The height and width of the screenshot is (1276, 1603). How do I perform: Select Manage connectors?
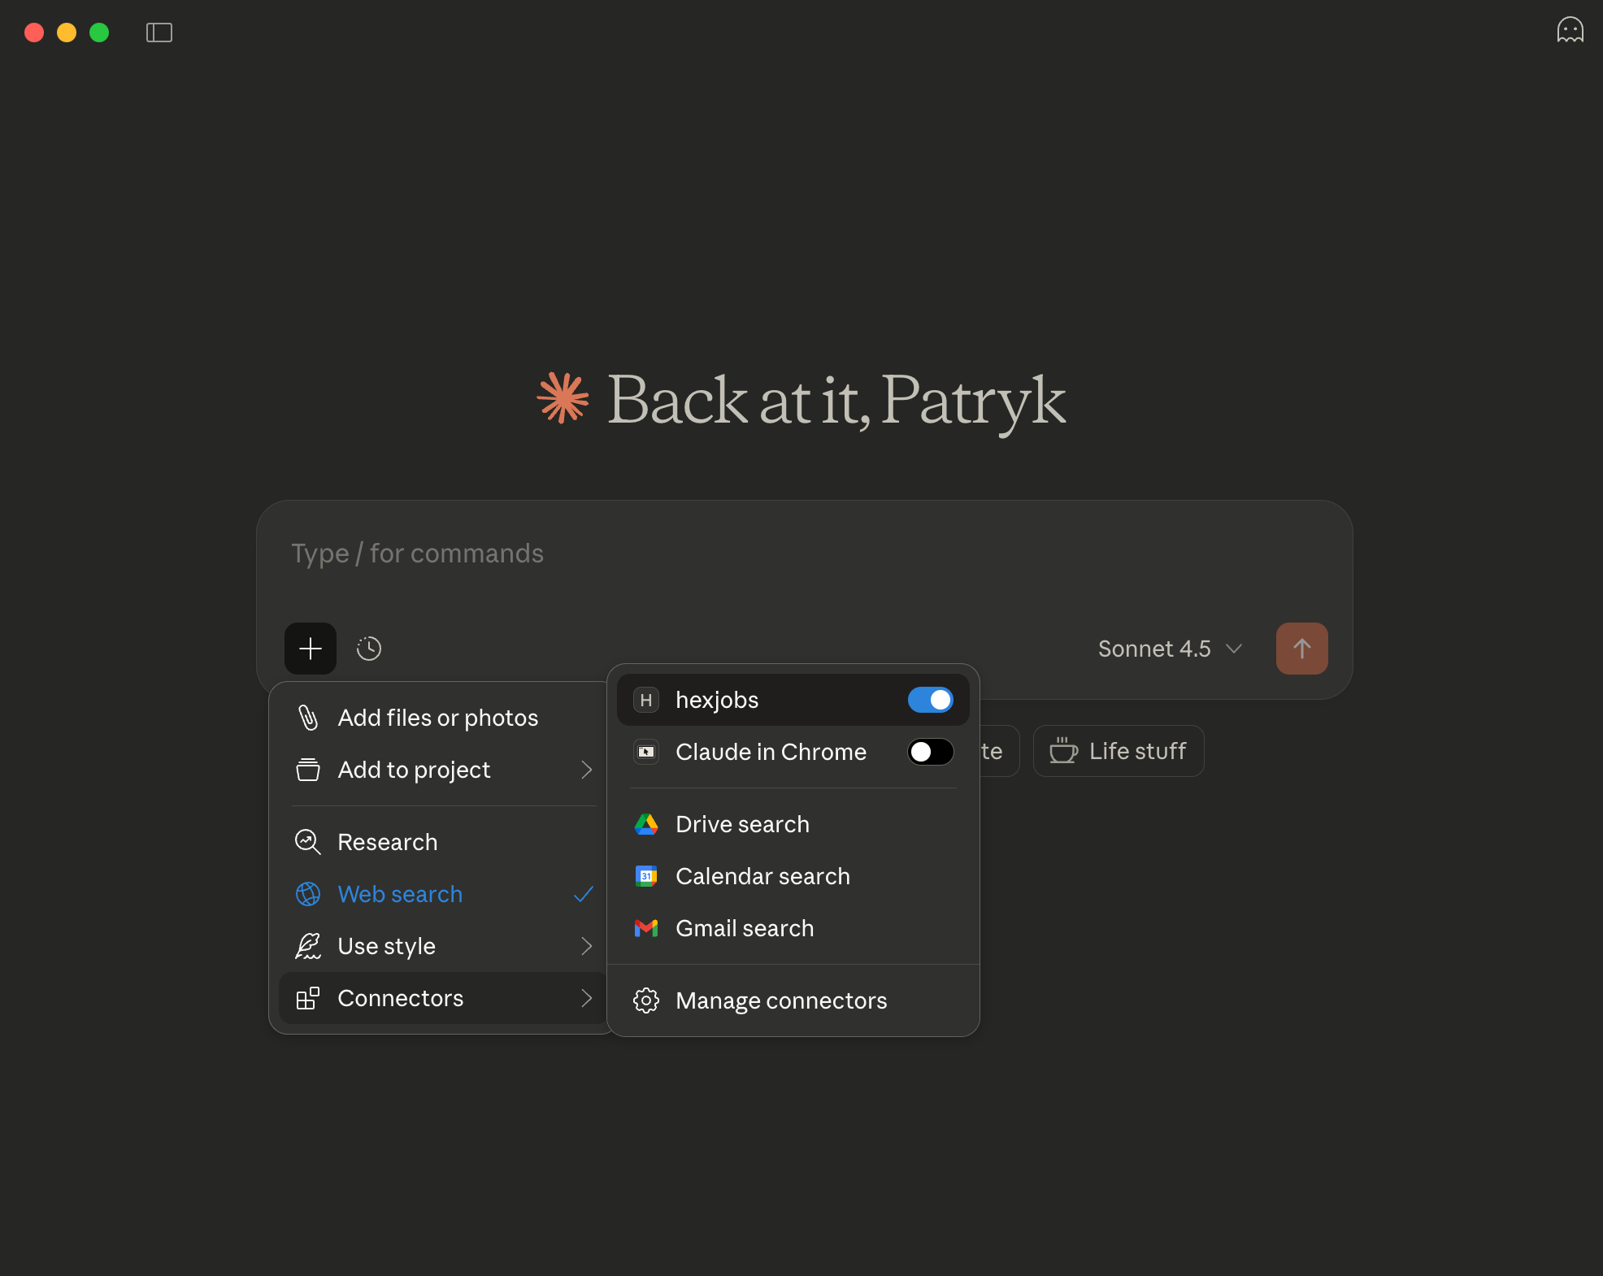781,1000
